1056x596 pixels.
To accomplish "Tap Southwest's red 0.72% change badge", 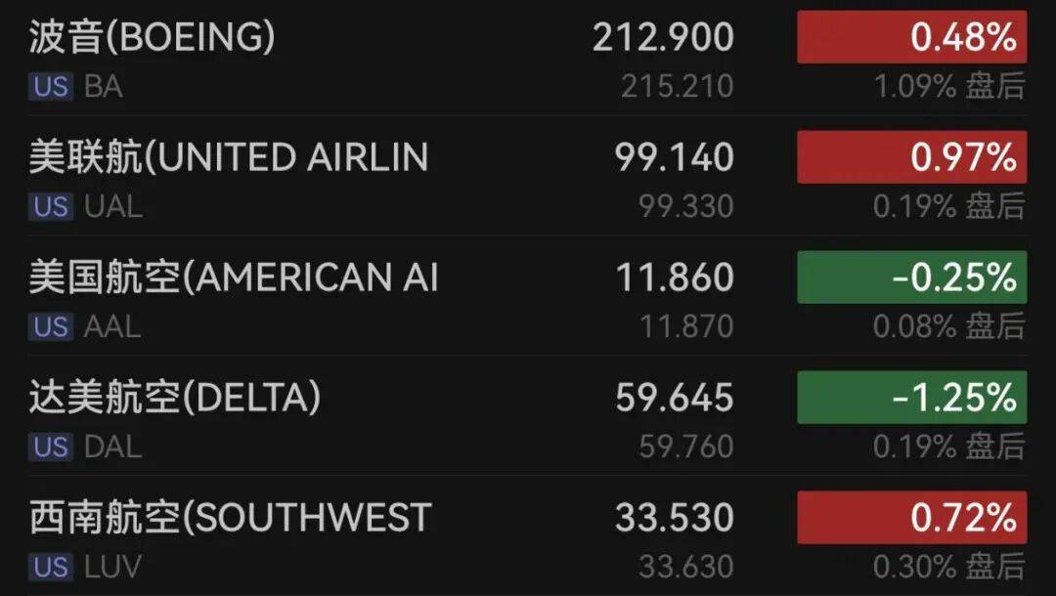I will [911, 518].
